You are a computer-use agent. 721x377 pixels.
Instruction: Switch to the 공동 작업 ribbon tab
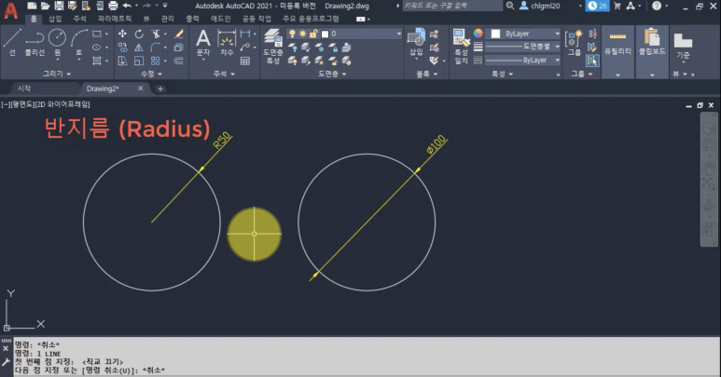point(257,19)
